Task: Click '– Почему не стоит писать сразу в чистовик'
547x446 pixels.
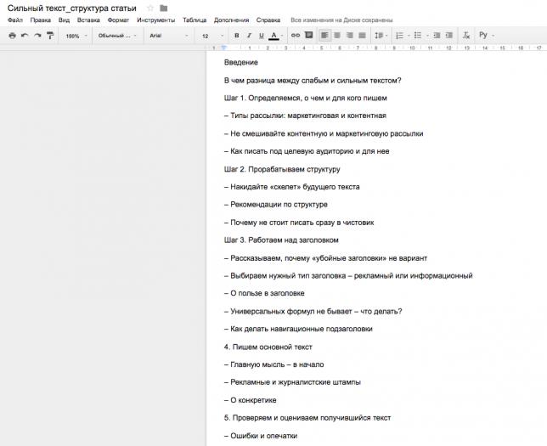Action: click(x=299, y=223)
